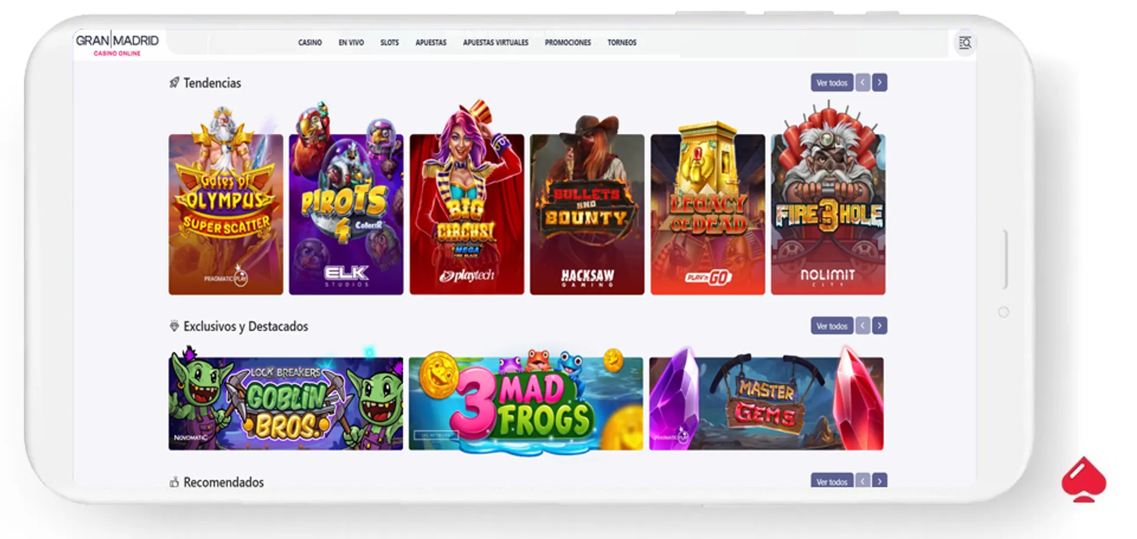
Task: Show previous games in Tendencias row
Action: coord(862,82)
